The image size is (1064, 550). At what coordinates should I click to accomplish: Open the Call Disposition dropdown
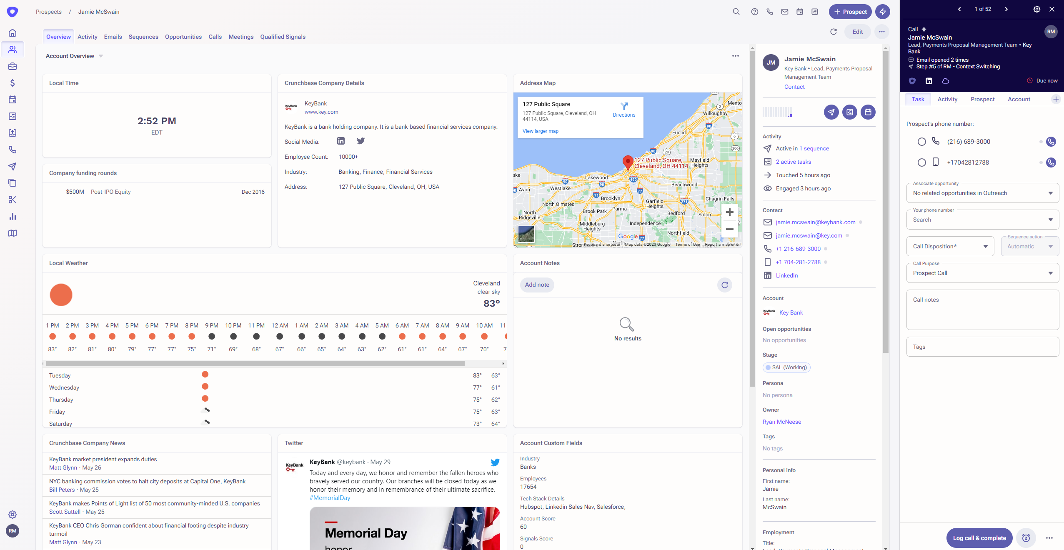950,247
